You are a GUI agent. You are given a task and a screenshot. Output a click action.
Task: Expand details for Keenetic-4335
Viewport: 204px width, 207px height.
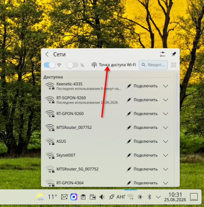(x=166, y=86)
